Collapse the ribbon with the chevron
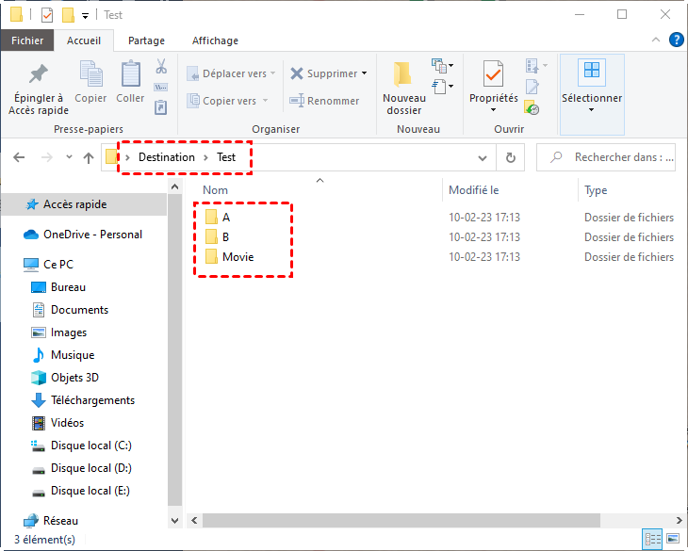Image resolution: width=688 pixels, height=551 pixels. click(656, 40)
